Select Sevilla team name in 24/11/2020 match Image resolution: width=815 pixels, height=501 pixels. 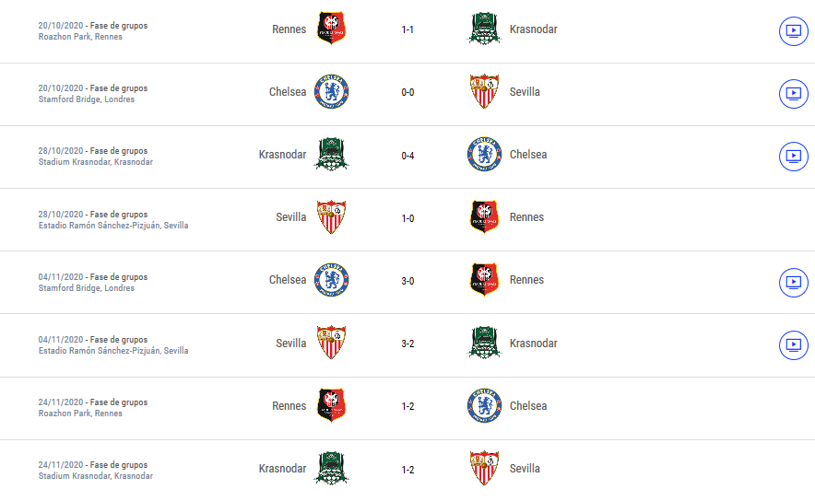coord(525,468)
